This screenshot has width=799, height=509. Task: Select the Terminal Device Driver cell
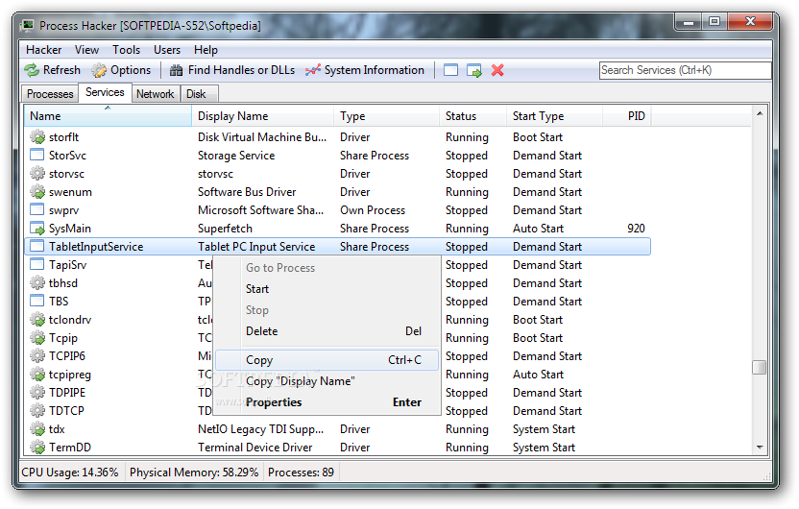[255, 448]
